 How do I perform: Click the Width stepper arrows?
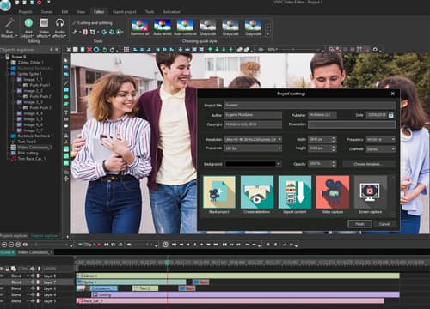pos(333,140)
